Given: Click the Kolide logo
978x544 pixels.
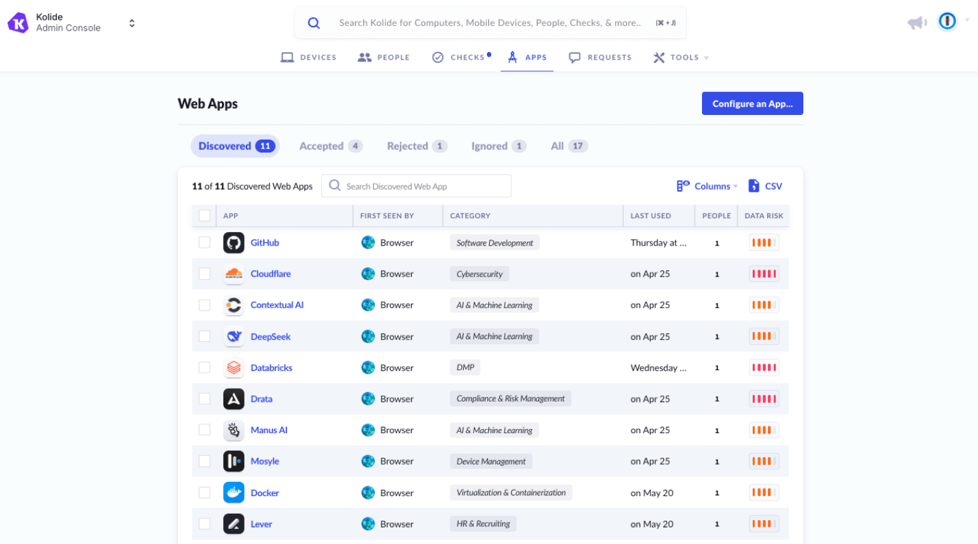Looking at the screenshot, I should (18, 21).
